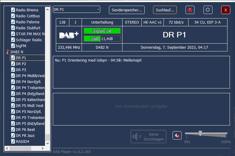The height and width of the screenshot is (156, 235).
Task: Select DR P5 NordJyll. station
Action: click(29, 111)
